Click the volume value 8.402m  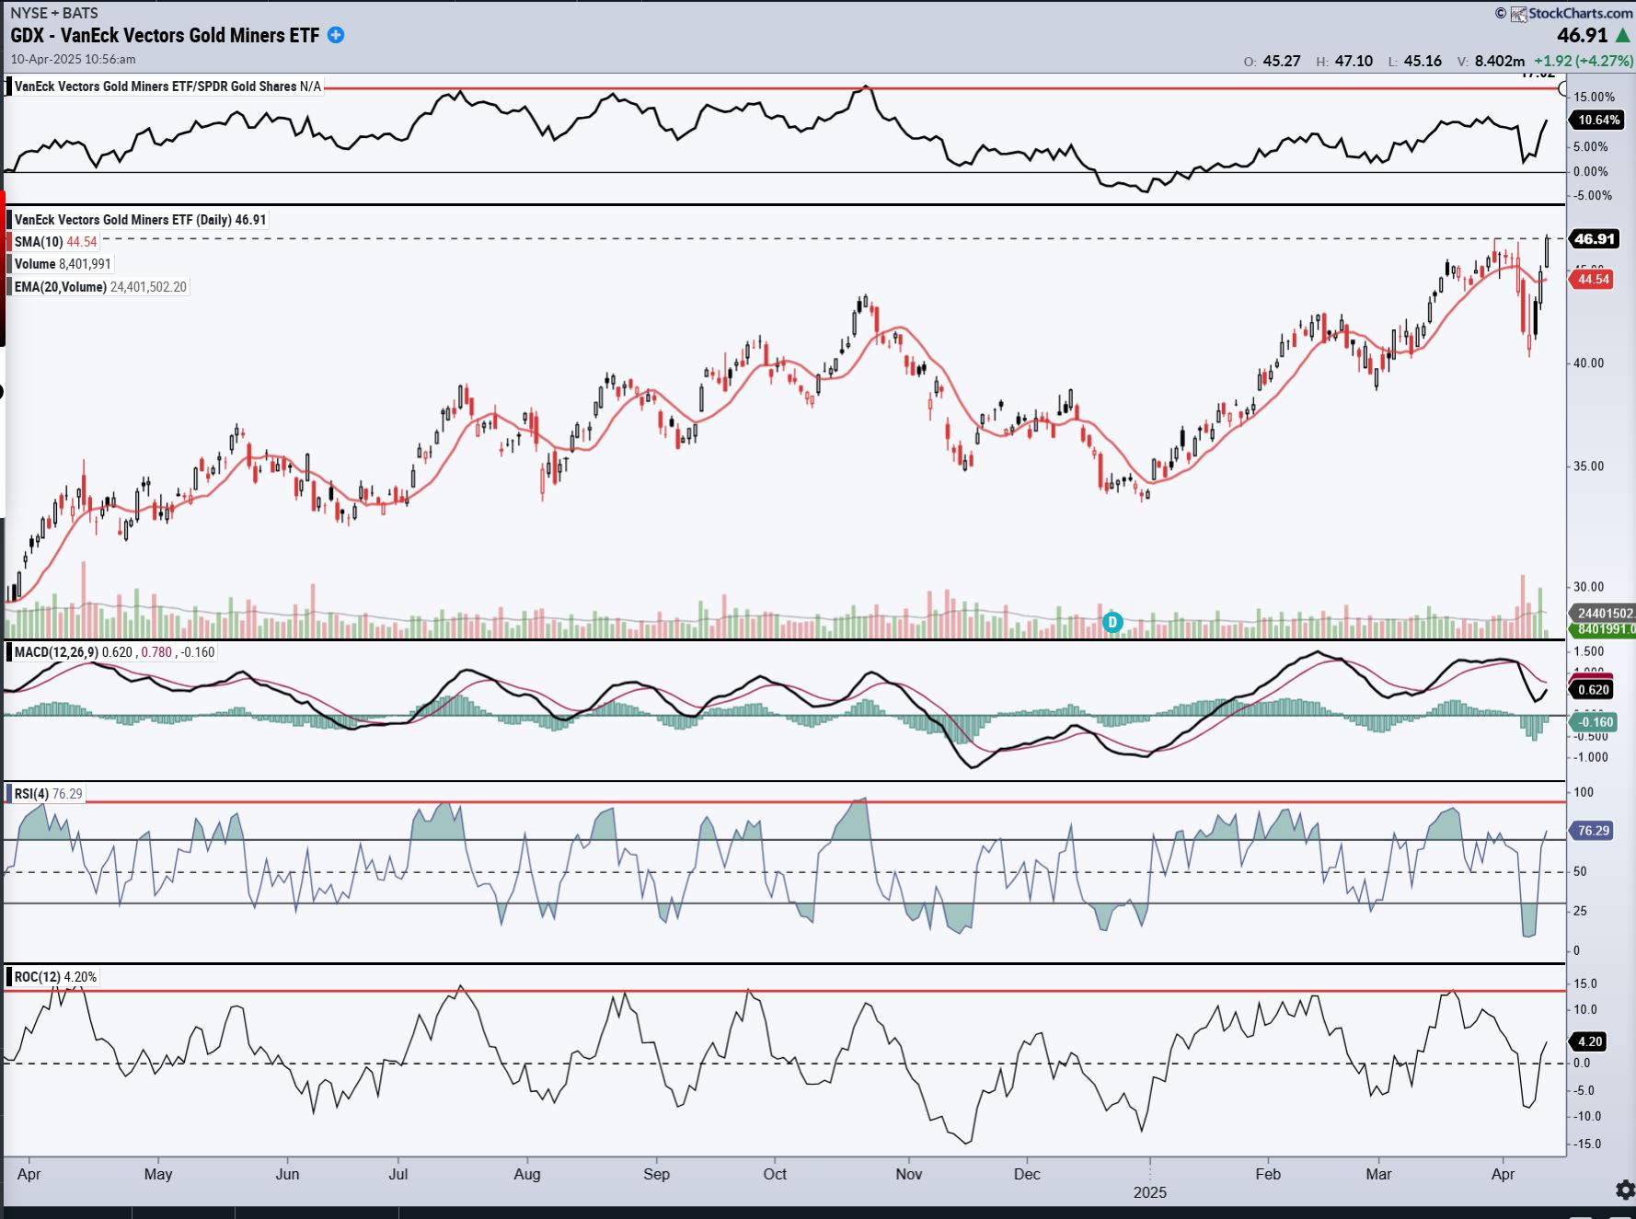[x=1499, y=61]
